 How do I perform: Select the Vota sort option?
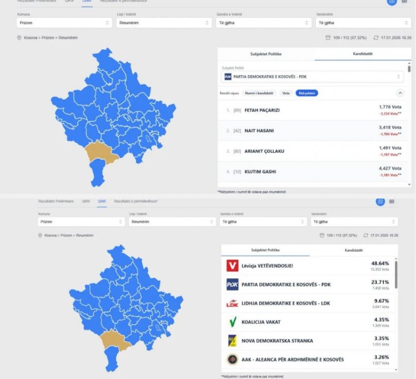coord(286,93)
